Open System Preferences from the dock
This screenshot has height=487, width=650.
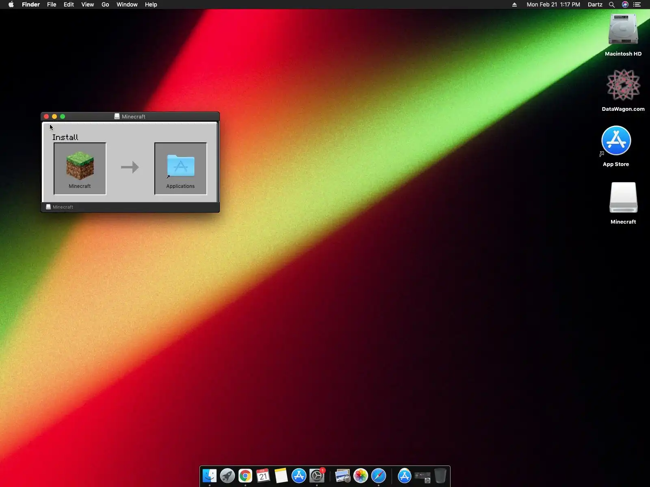click(317, 476)
